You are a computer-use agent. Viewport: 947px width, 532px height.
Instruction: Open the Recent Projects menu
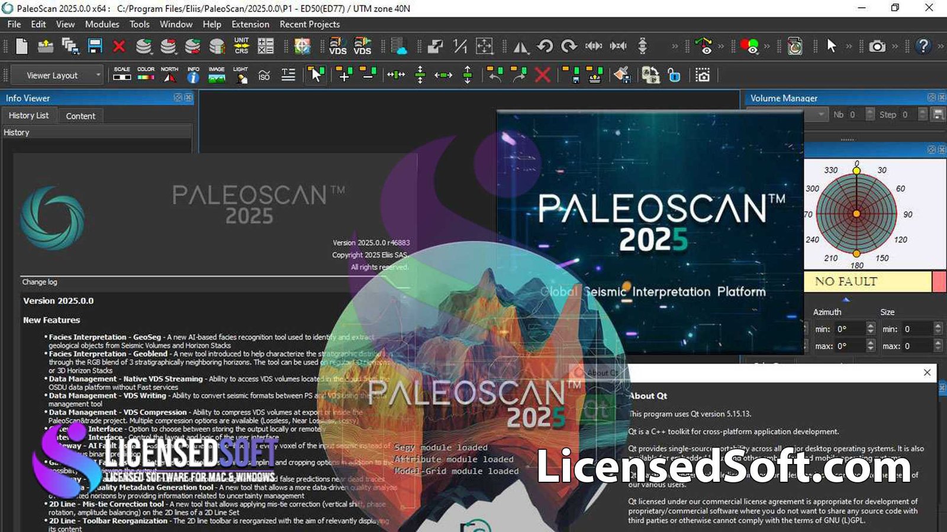coord(310,24)
